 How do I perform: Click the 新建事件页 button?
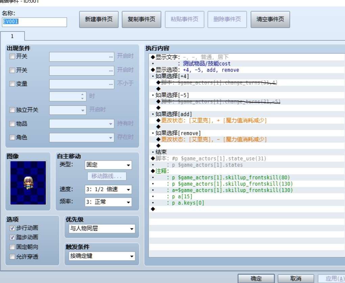point(99,19)
